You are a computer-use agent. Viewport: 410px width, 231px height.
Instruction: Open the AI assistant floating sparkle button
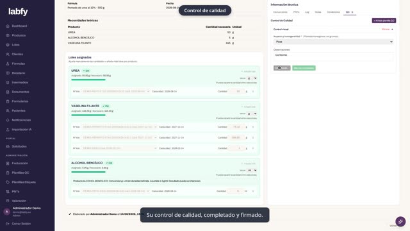[400, 221]
